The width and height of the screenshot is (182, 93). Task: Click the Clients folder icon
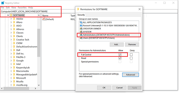(x=14, y=36)
